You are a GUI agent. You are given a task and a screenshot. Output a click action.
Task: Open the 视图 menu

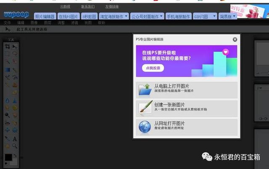pyautogui.click(x=88, y=23)
